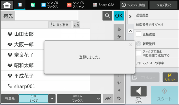
Task: Click the プレビュー button
Action: (x=145, y=77)
